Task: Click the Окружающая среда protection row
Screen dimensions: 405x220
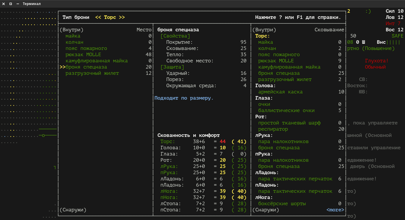Action: tap(206, 86)
